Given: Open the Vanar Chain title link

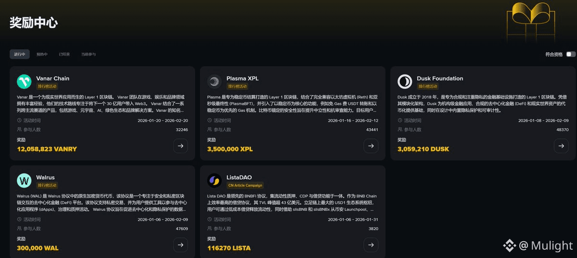Looking at the screenshot, I should point(53,78).
